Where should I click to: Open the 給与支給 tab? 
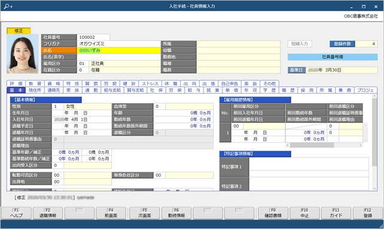click(x=112, y=90)
